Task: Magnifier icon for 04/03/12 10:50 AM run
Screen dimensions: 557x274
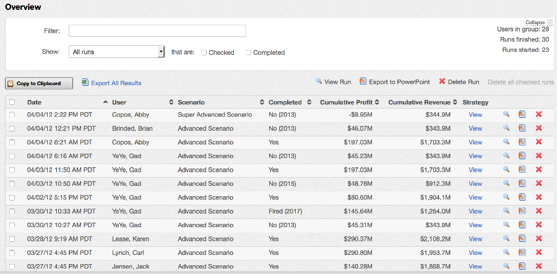Action: tap(506, 183)
